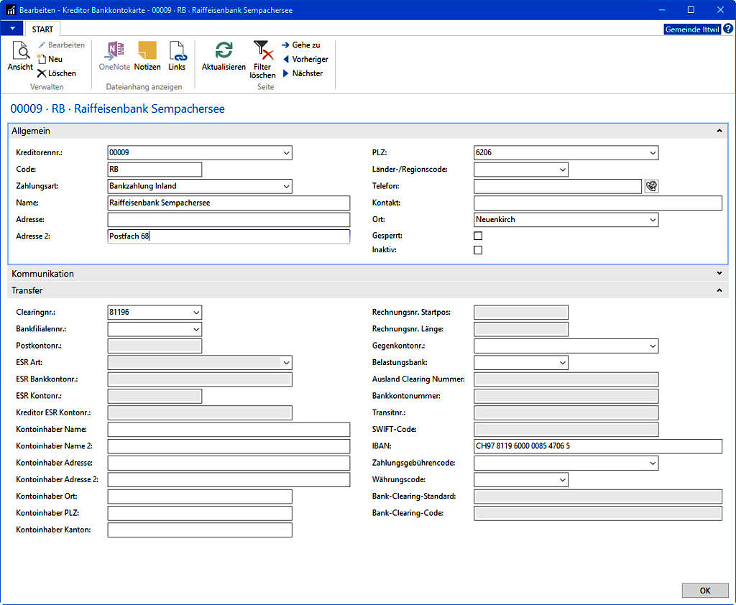Image resolution: width=736 pixels, height=605 pixels.
Task: Select the START ribbon tab
Action: click(x=42, y=29)
